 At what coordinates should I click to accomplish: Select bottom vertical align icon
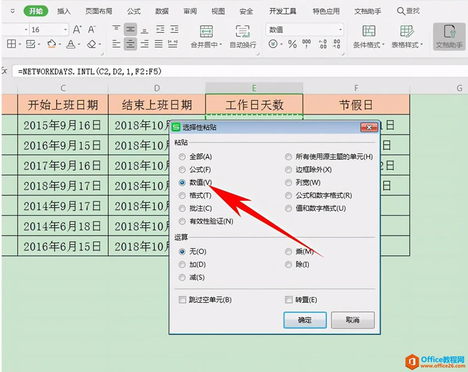145,30
